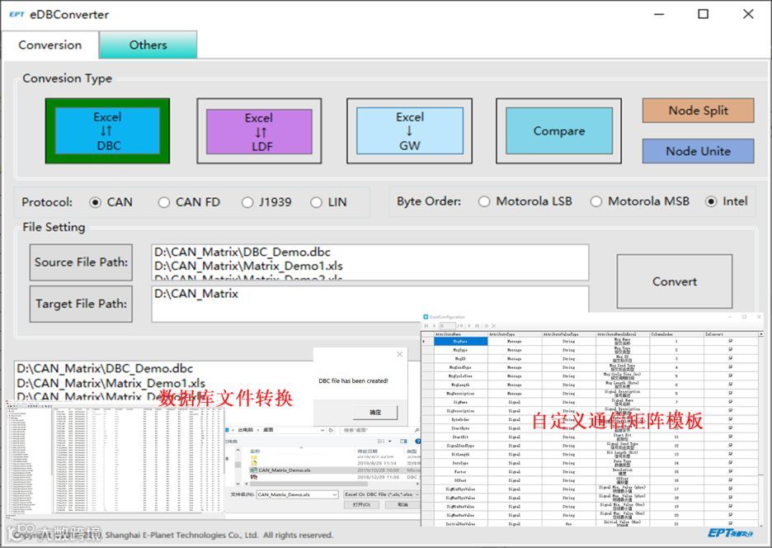Click the EPT logo in the title bar
Image resolution: width=772 pixels, height=548 pixels.
coord(16,14)
